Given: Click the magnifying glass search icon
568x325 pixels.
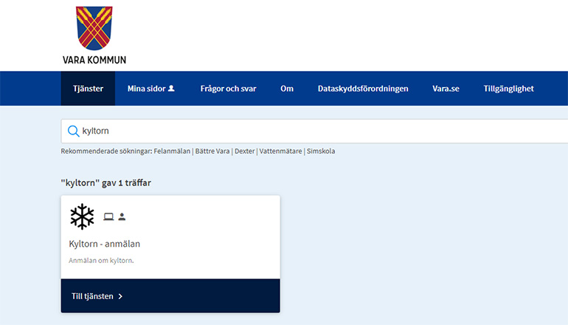Looking at the screenshot, I should [73, 131].
